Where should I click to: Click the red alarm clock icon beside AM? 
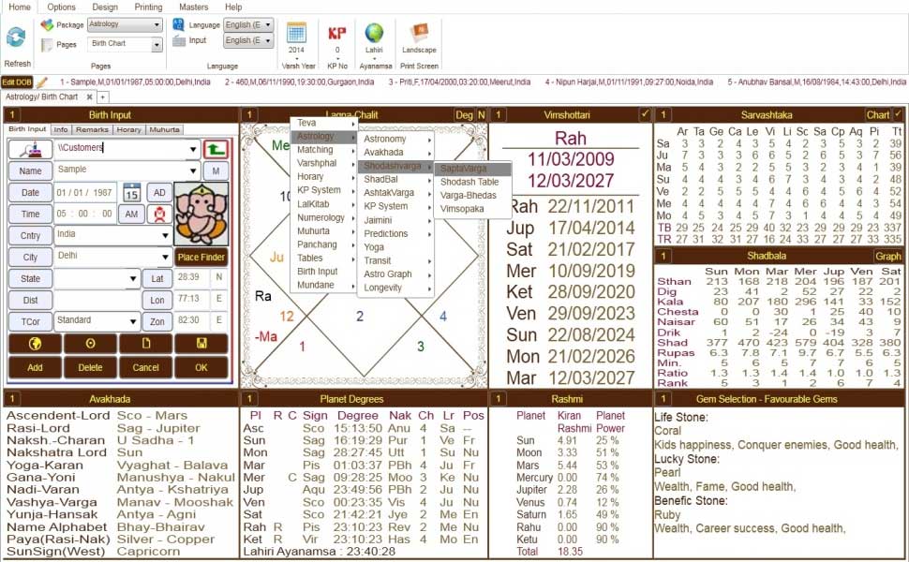[x=159, y=214]
